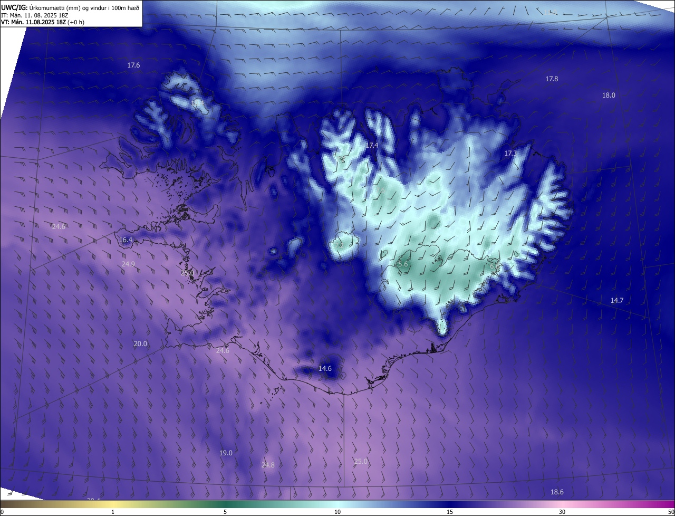Click the 24.9 value on the map
Screen dimensions: 675x516
click(128, 264)
